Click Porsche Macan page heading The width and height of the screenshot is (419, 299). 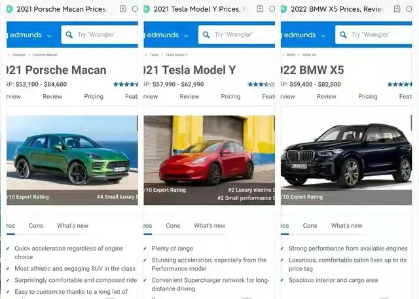(57, 70)
